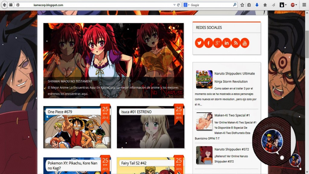
Task: Click the One Piece 25 ene 2015 date ribbon
Action: coord(105,114)
